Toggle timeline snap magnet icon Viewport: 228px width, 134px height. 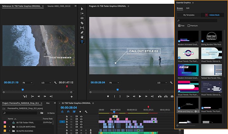pyautogui.click(x=68, y=112)
